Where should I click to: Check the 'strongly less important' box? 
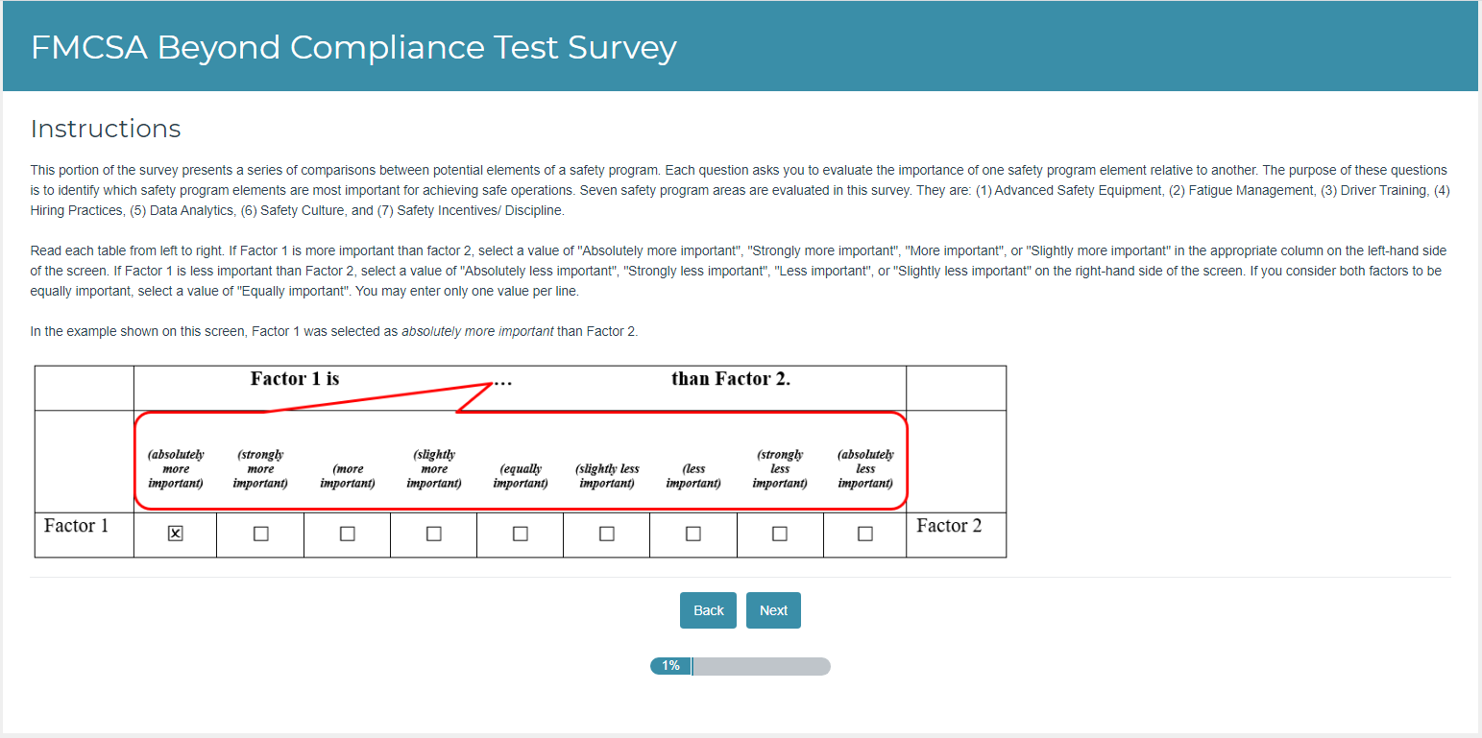780,534
